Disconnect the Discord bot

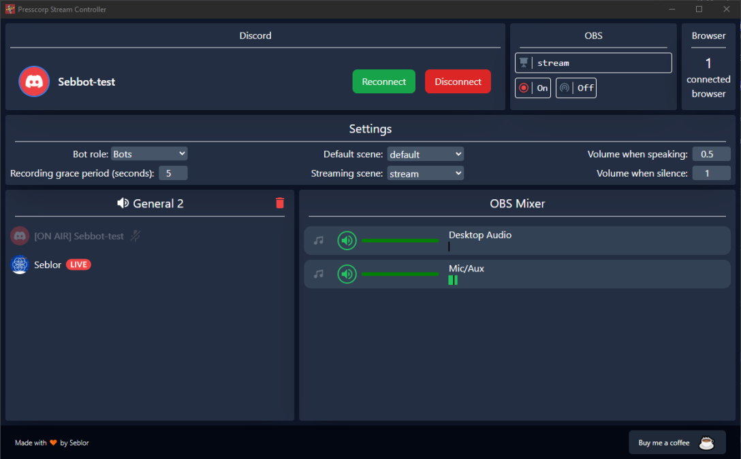[458, 82]
